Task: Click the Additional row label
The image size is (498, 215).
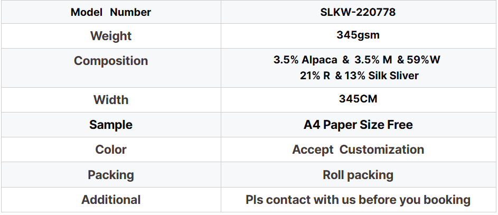Action: pyautogui.click(x=111, y=200)
